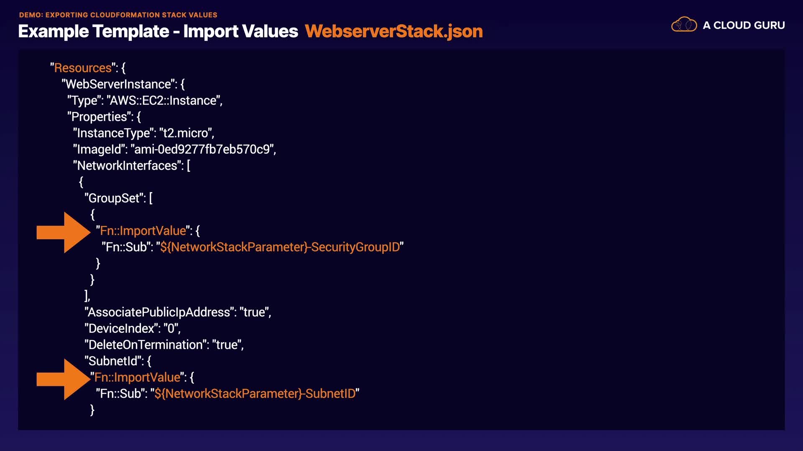Click the WebserverStack.json file name
The image size is (803, 451).
[394, 31]
